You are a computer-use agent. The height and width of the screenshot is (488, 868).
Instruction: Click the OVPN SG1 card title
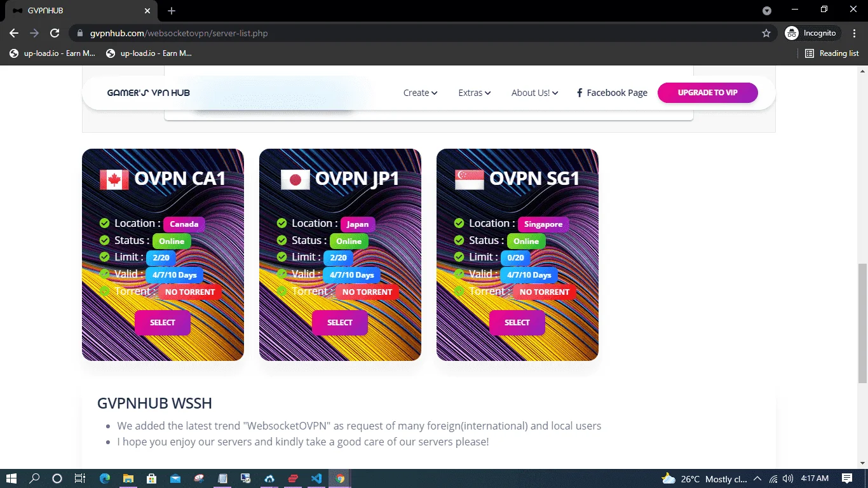coord(534,179)
